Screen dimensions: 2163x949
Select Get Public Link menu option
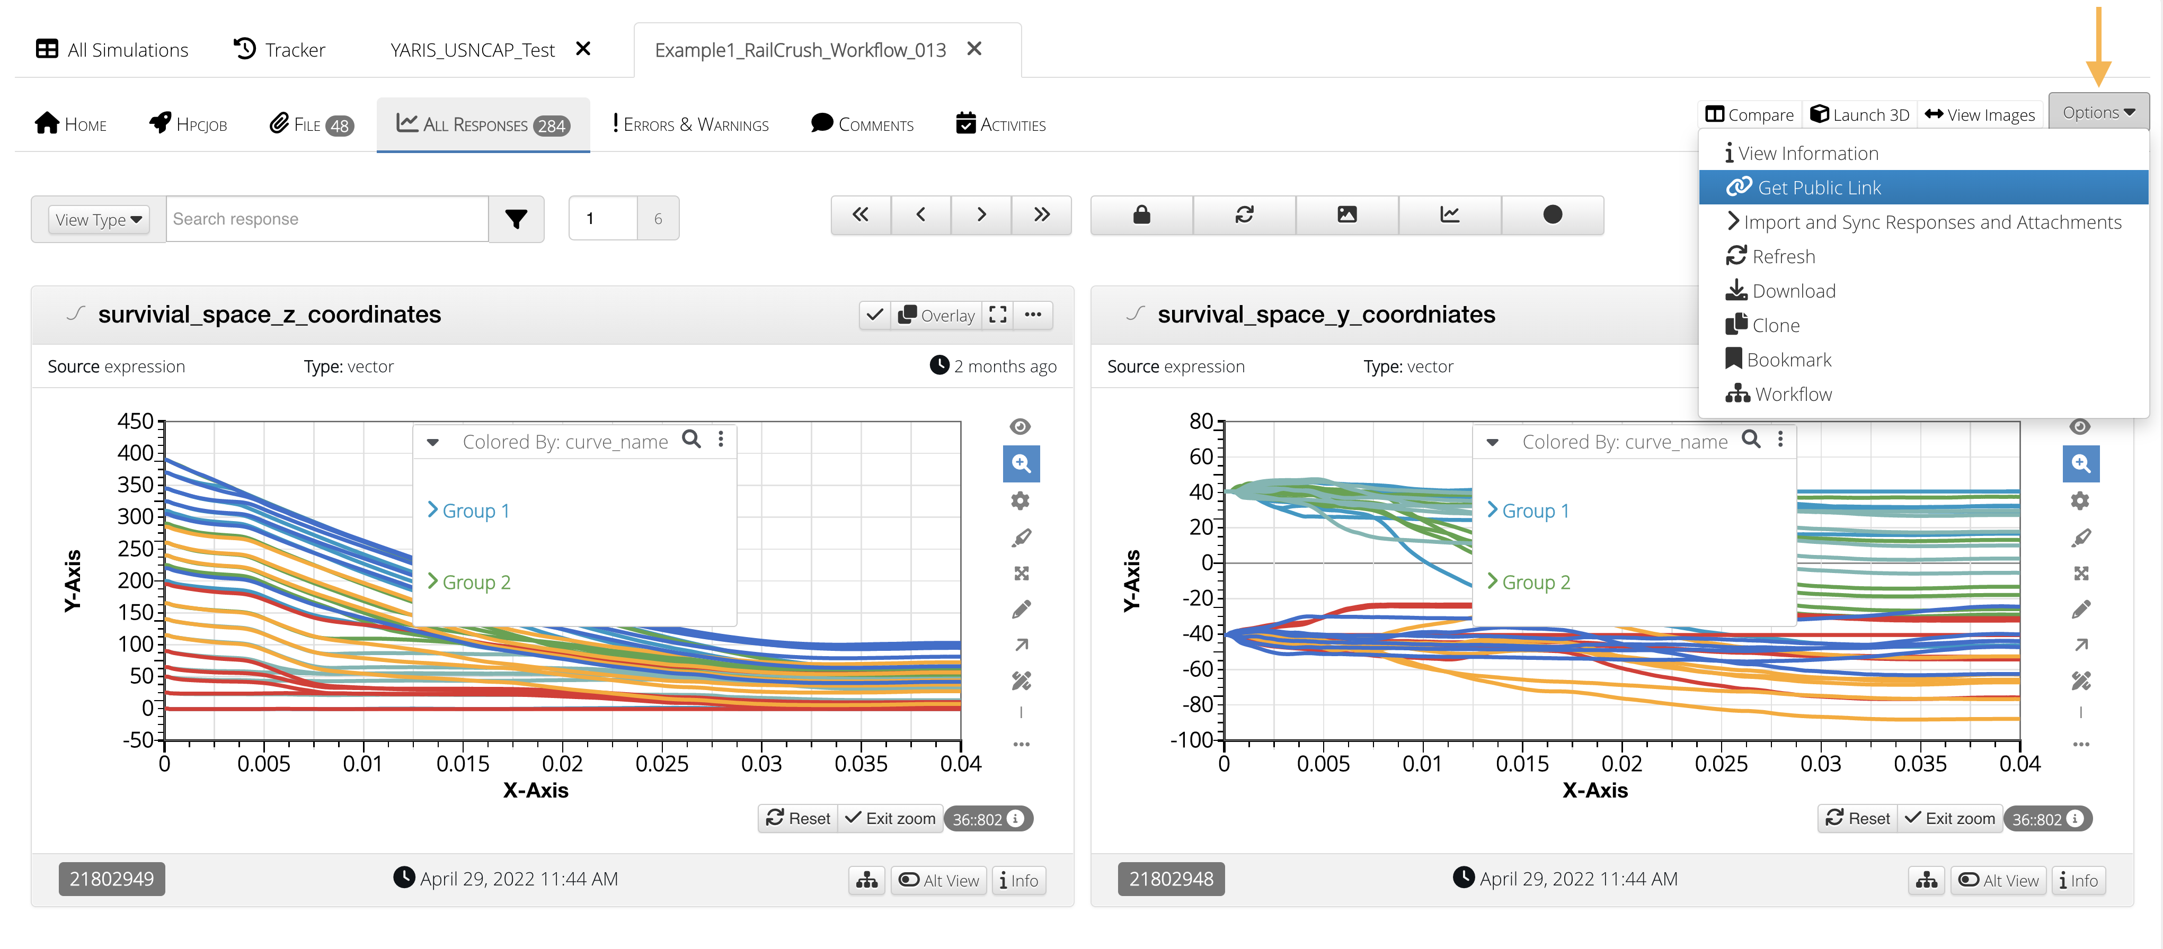pyautogui.click(x=1819, y=188)
